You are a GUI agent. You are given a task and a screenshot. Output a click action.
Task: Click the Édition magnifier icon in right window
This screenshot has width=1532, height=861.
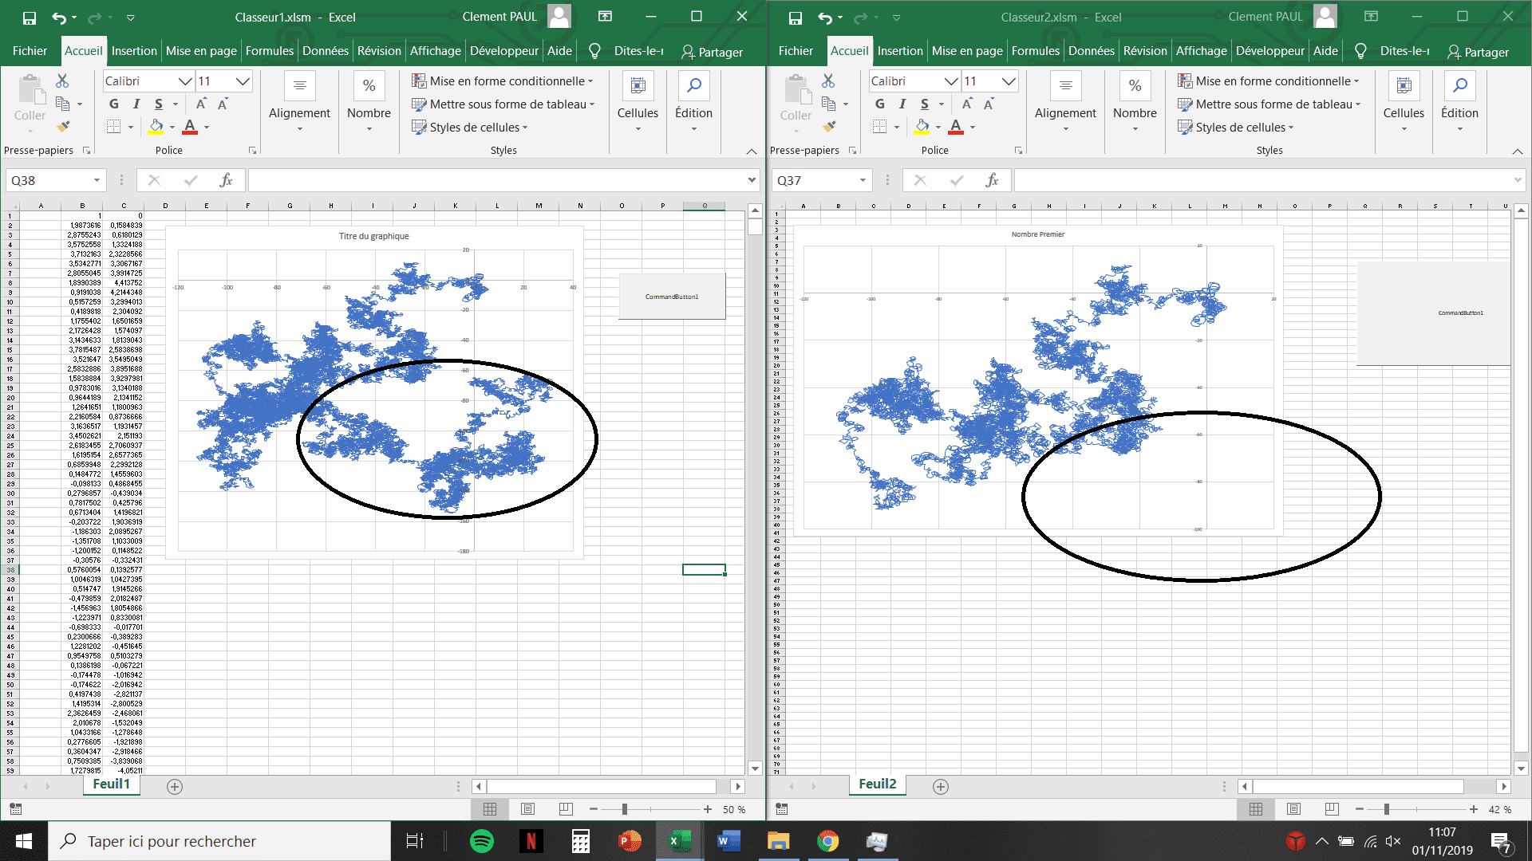(1459, 85)
